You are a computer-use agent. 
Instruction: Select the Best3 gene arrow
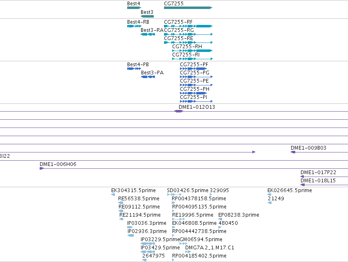(x=147, y=16)
